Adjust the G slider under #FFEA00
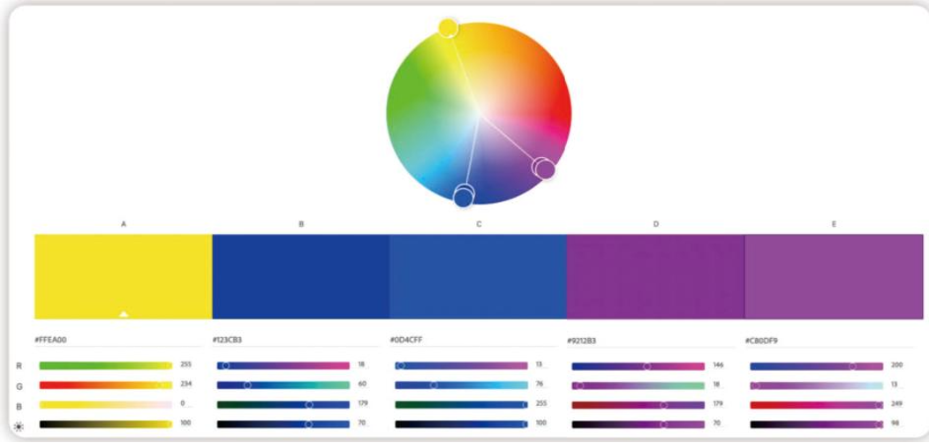Screen dimensions: 929x443 (x=105, y=385)
